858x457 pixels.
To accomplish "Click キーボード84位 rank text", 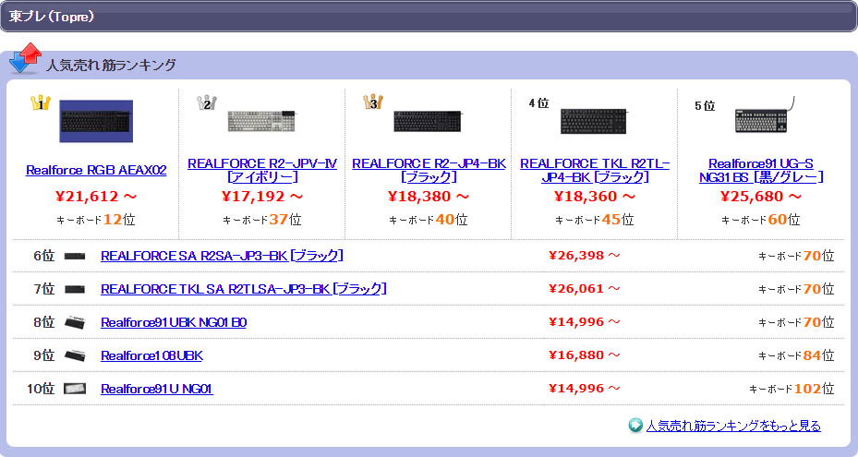I will pos(796,355).
